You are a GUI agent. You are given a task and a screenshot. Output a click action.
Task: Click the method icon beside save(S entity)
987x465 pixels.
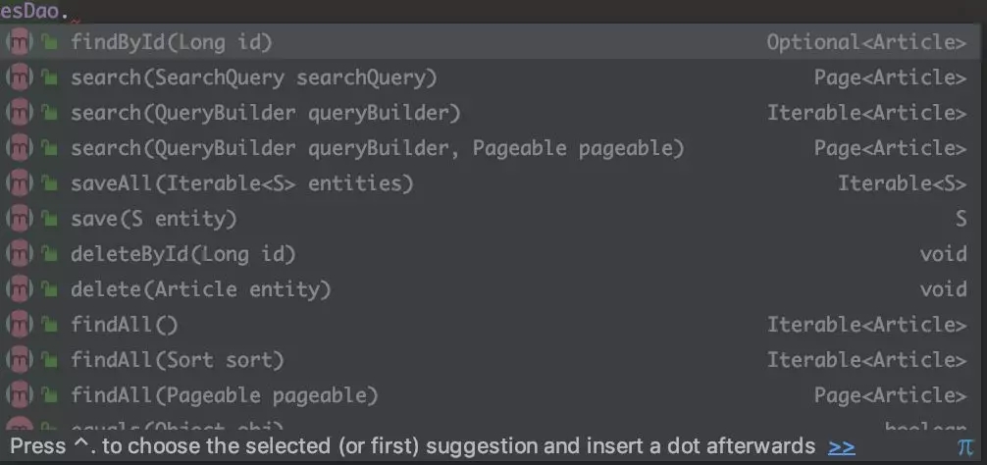(20, 219)
